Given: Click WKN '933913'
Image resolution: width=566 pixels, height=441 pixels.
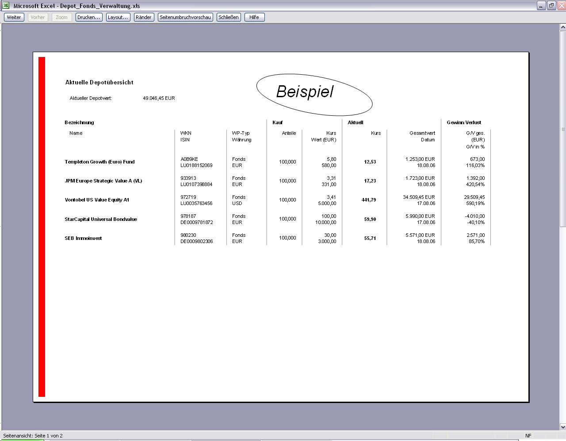Looking at the screenshot, I should tap(188, 178).
